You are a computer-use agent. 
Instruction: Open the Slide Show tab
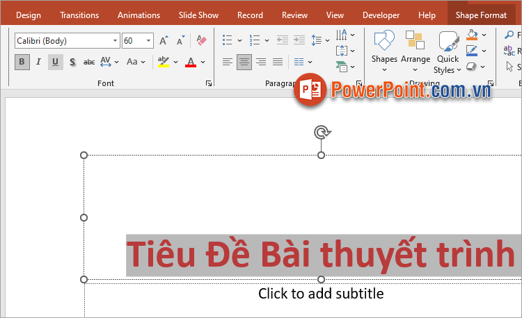click(198, 15)
